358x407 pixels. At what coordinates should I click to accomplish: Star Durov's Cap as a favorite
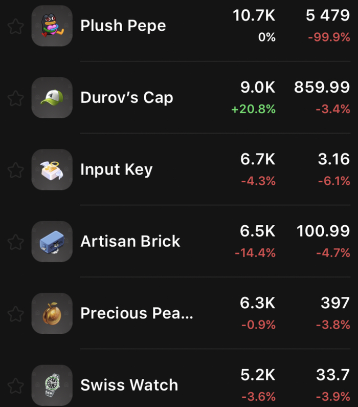(16, 98)
